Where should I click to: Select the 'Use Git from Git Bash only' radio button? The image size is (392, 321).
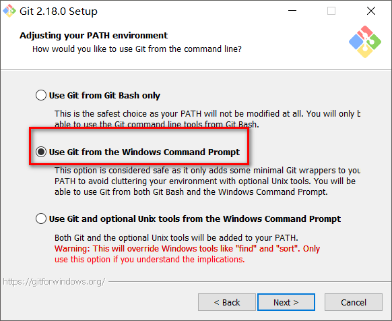click(x=41, y=95)
